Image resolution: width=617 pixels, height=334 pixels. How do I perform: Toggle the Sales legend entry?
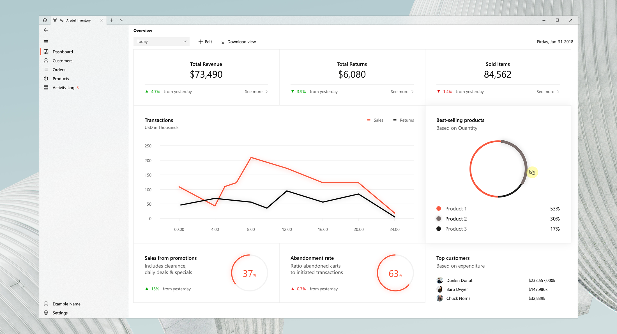[x=375, y=120]
